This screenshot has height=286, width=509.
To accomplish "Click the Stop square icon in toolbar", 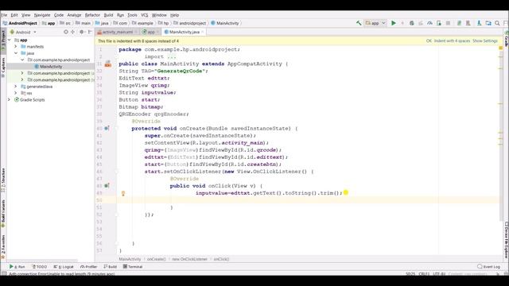I will [x=448, y=23].
